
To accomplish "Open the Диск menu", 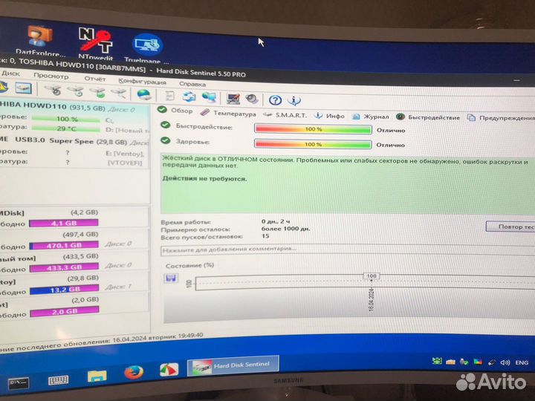I will pos(11,74).
